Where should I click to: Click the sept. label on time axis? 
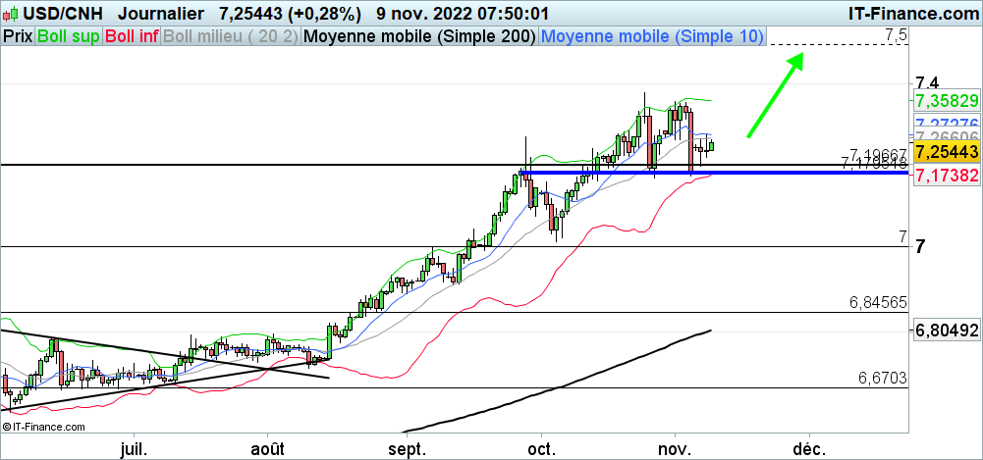tap(406, 449)
